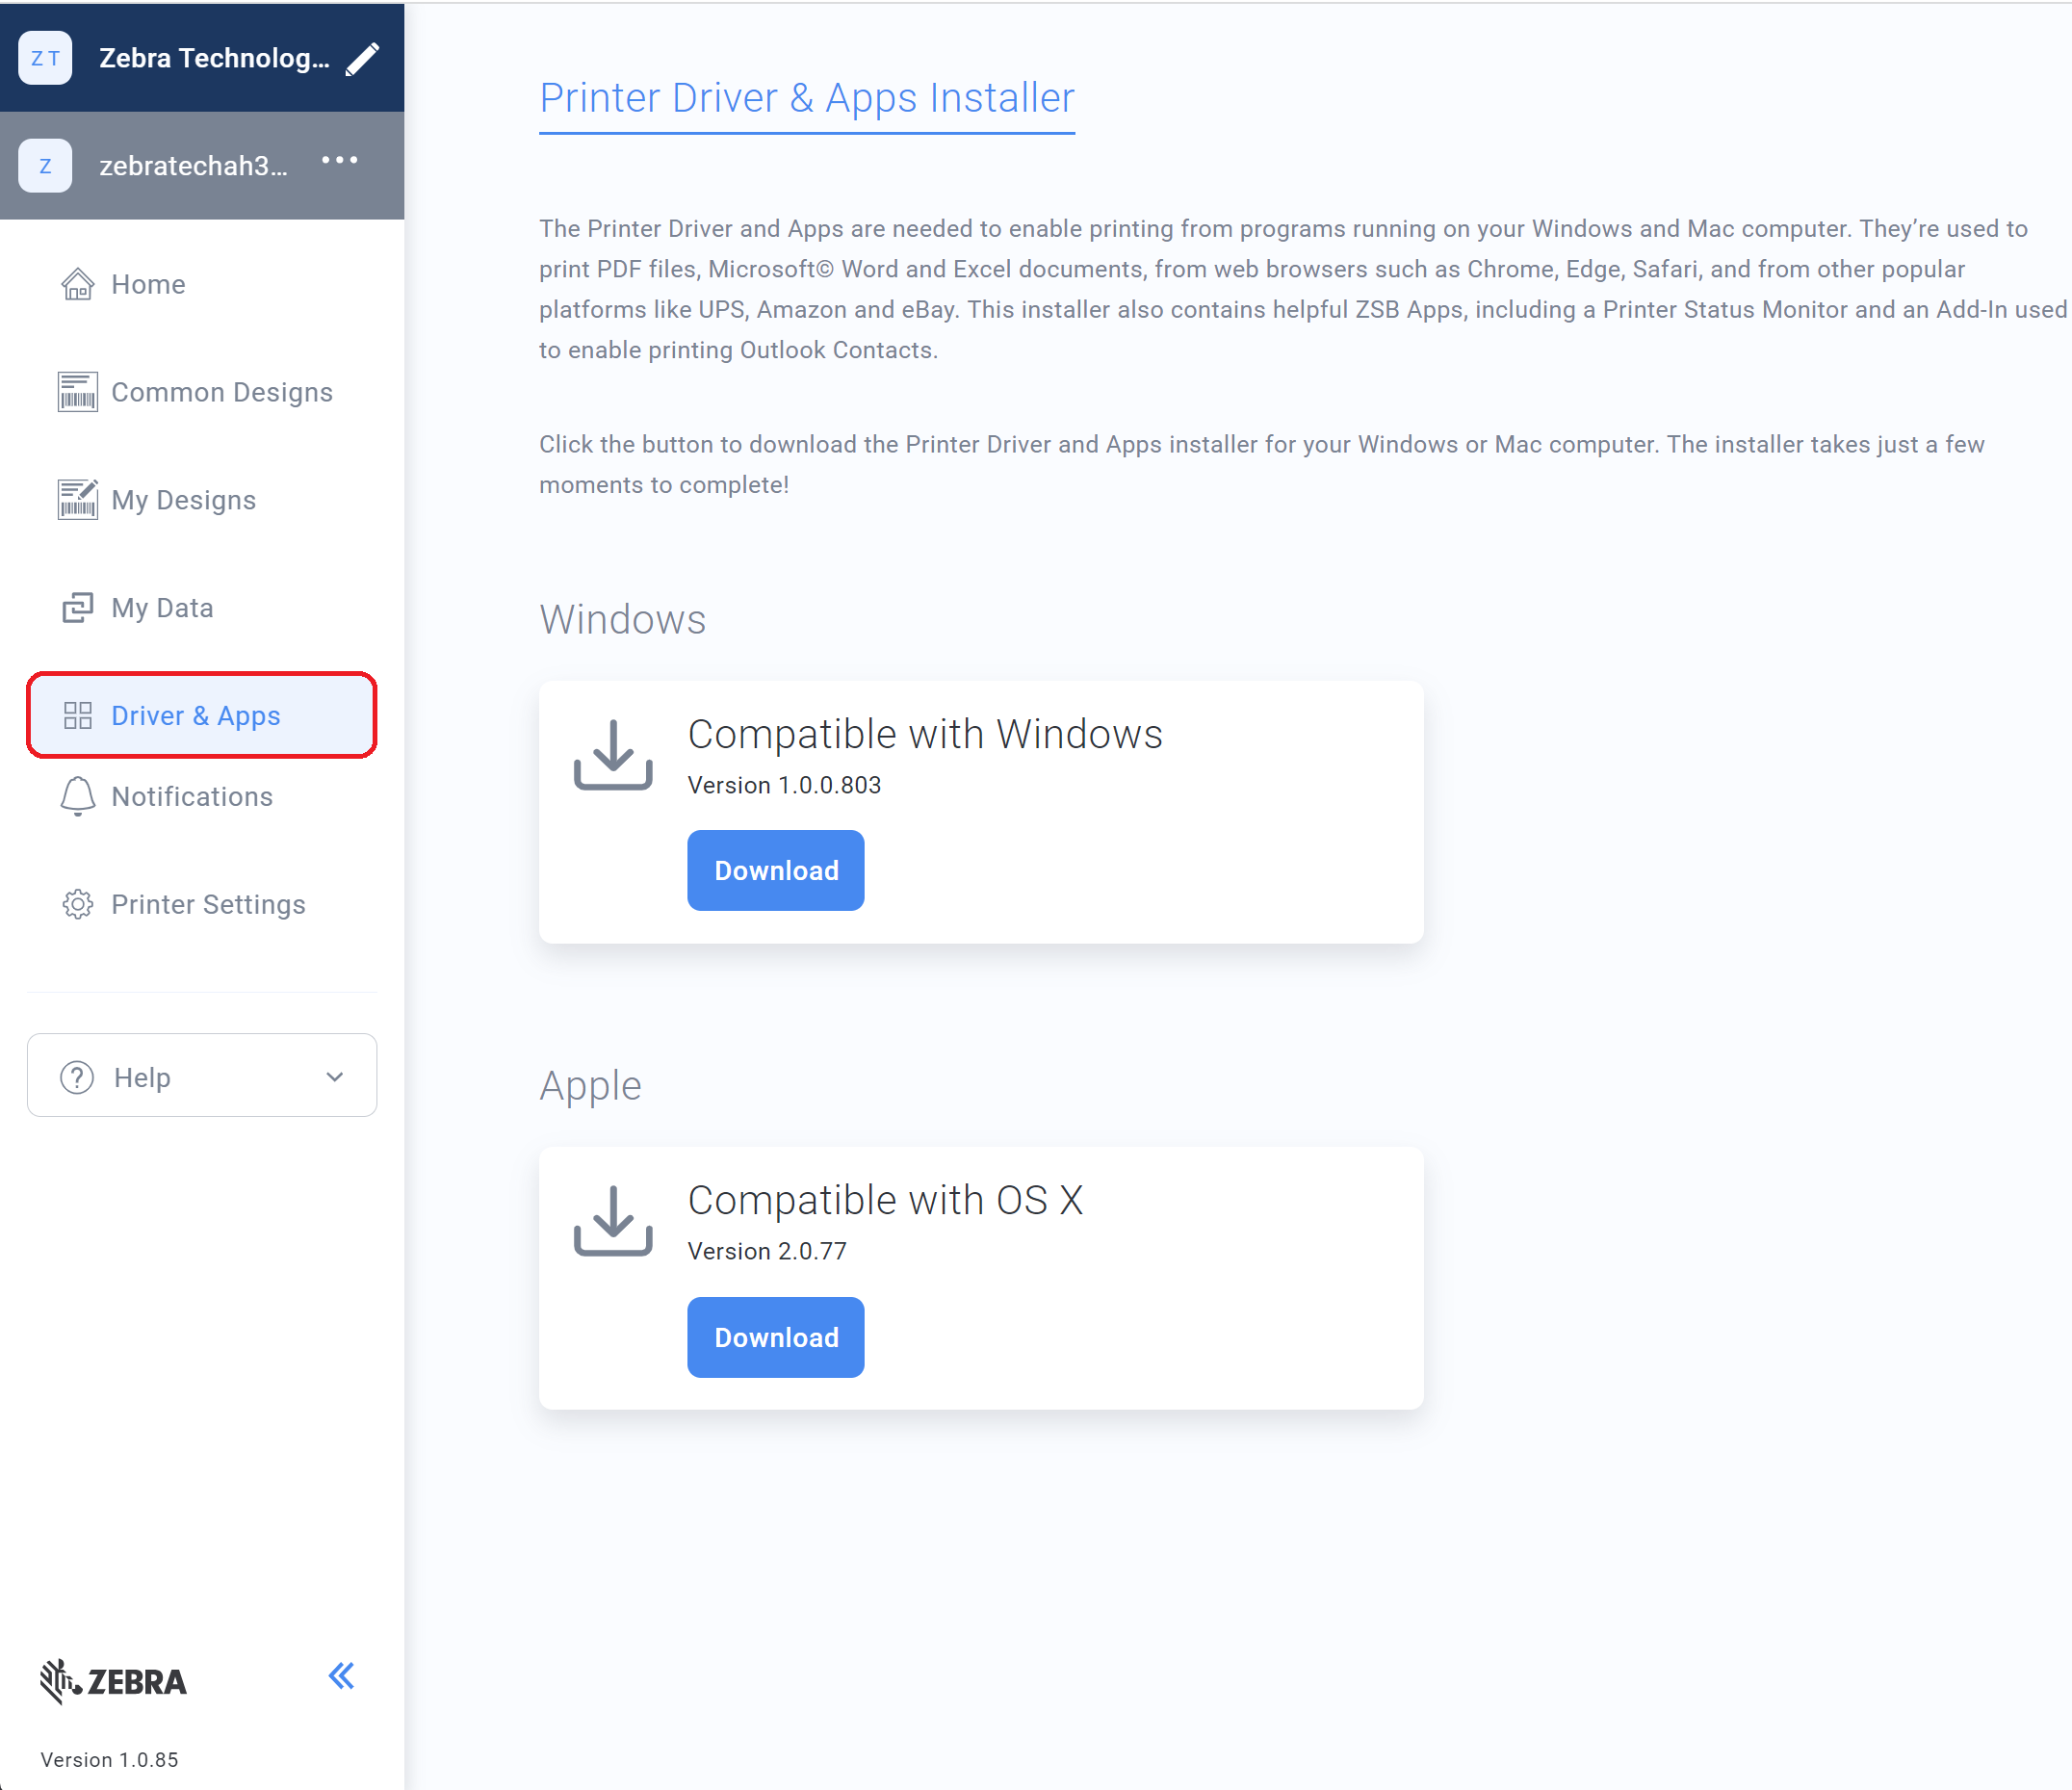Screen dimensions: 2072x1790
Task: Click the Zebra logo at the bottom
Action: 112,1681
